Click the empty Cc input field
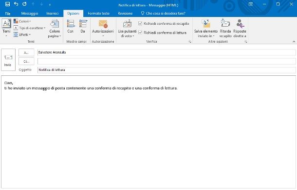 [167, 61]
